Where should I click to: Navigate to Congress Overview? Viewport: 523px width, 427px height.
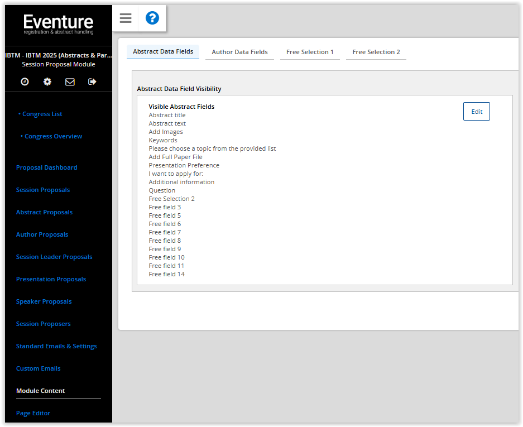coord(53,136)
